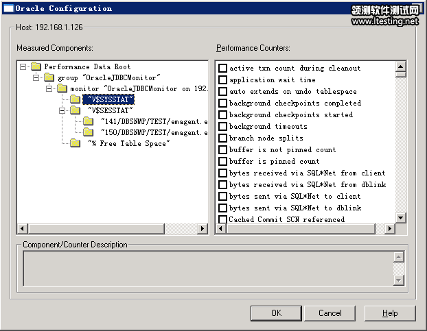Screen dimensions: 427x331
Task: Click counters list scroll left arrow
Action: point(221,229)
